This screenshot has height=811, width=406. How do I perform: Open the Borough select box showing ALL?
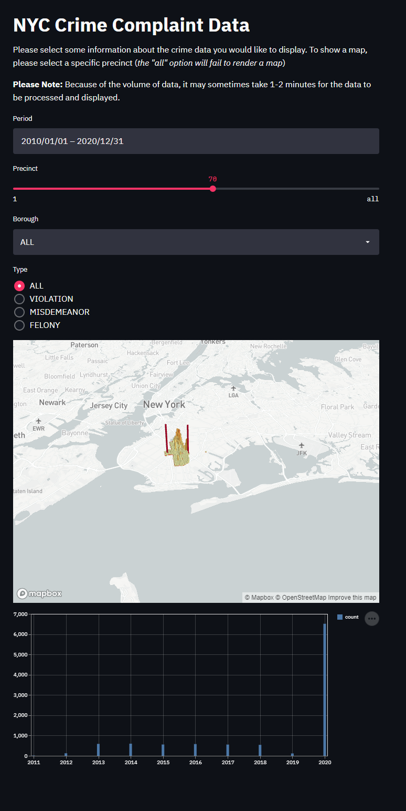(189, 242)
